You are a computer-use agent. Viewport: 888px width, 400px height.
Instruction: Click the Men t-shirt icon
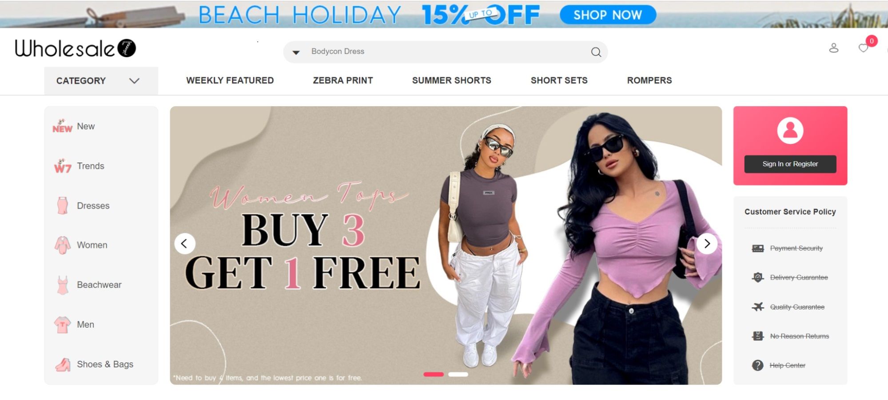coord(62,325)
